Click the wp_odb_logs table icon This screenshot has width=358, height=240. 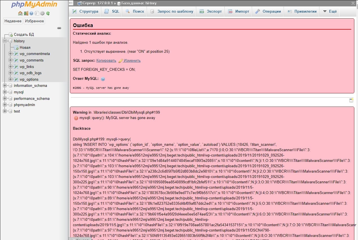coord(16,73)
